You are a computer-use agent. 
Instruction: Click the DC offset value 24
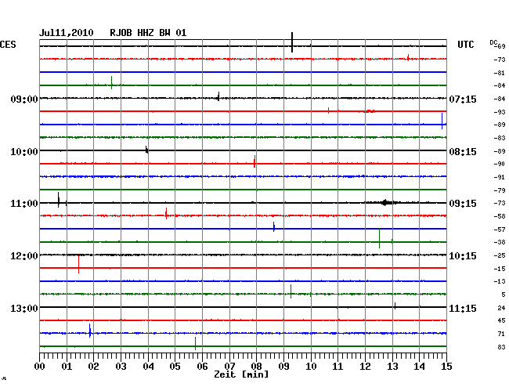tap(501, 308)
